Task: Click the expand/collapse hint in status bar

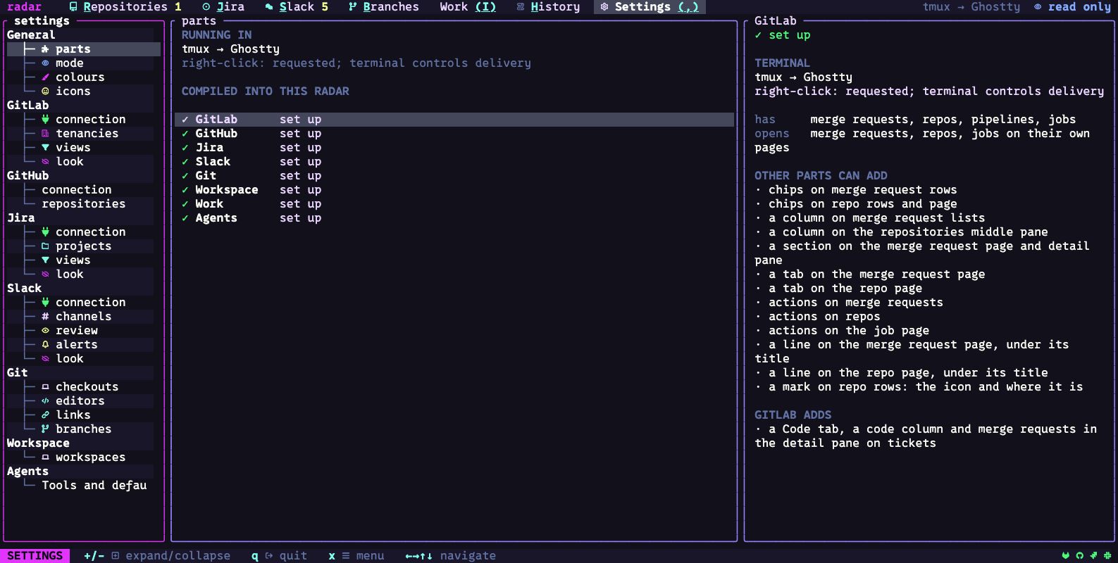Action: point(157,556)
